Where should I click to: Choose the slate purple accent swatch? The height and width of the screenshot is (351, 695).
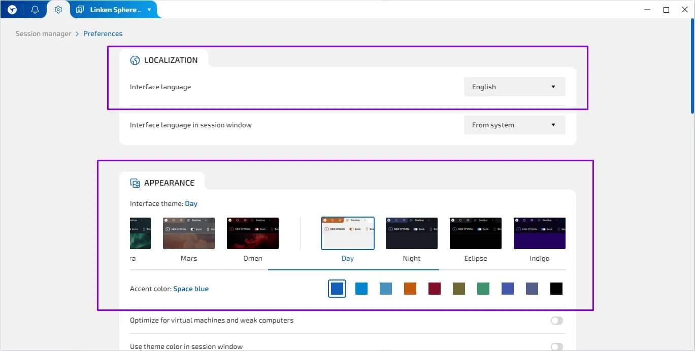[x=532, y=289]
